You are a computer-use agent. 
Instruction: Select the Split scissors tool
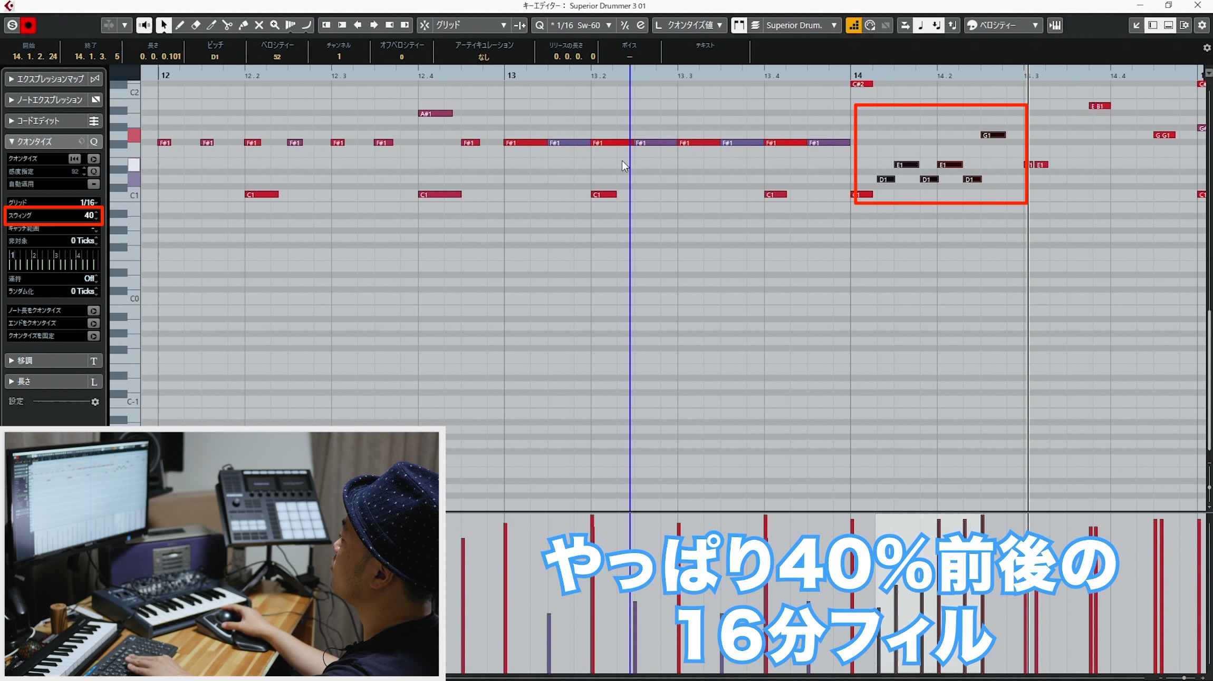(x=227, y=25)
